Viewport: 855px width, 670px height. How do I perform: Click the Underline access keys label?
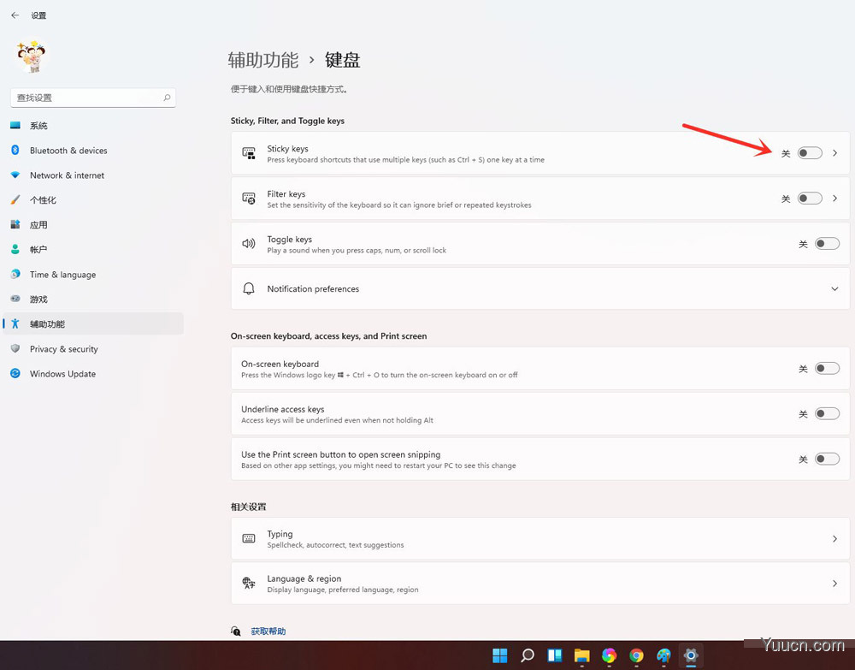tap(283, 409)
